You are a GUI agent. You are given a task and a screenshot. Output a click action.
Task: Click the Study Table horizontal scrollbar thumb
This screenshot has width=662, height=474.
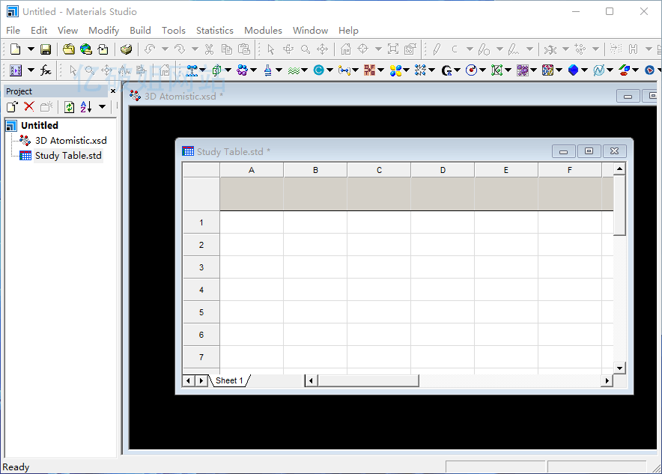pos(367,380)
